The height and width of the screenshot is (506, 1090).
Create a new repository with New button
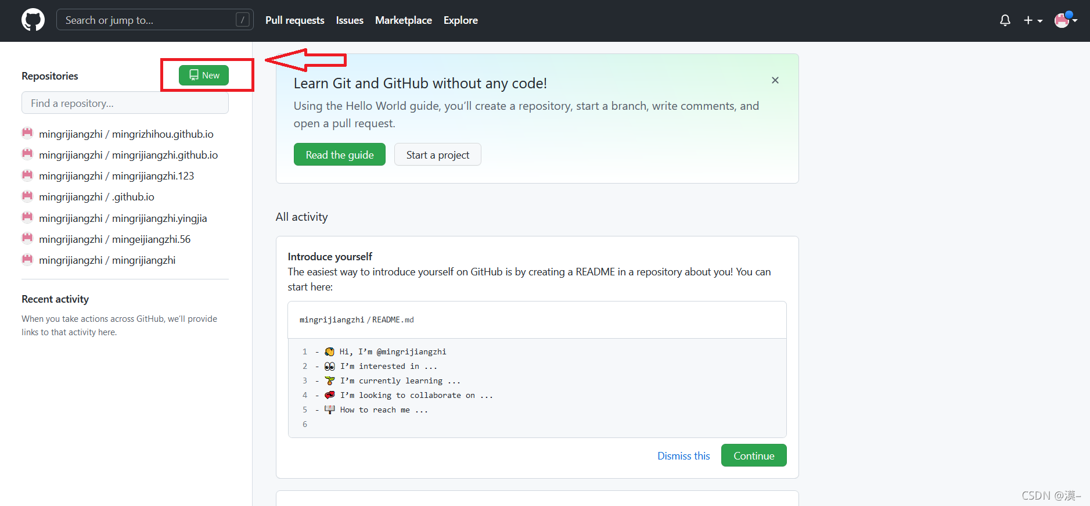[x=204, y=75]
